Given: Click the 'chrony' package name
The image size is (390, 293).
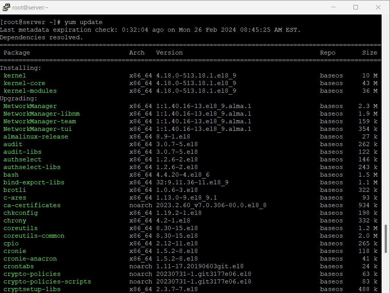Looking at the screenshot, I should pyautogui.click(x=15, y=221).
